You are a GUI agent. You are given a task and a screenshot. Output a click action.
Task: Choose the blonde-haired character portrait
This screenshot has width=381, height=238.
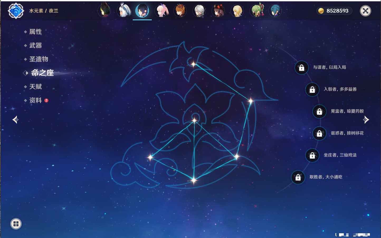pos(237,11)
